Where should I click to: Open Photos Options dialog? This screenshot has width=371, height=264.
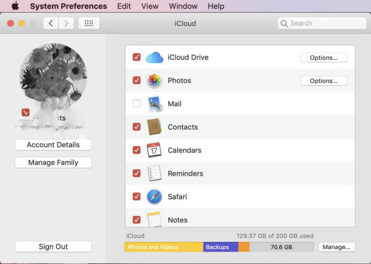coord(323,81)
